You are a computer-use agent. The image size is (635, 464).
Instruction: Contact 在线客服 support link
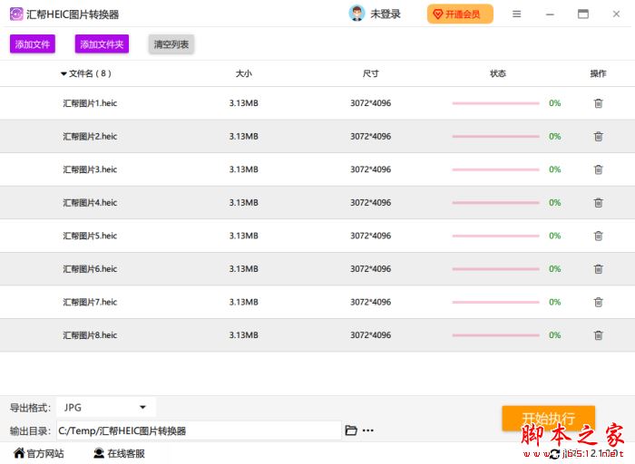click(119, 453)
